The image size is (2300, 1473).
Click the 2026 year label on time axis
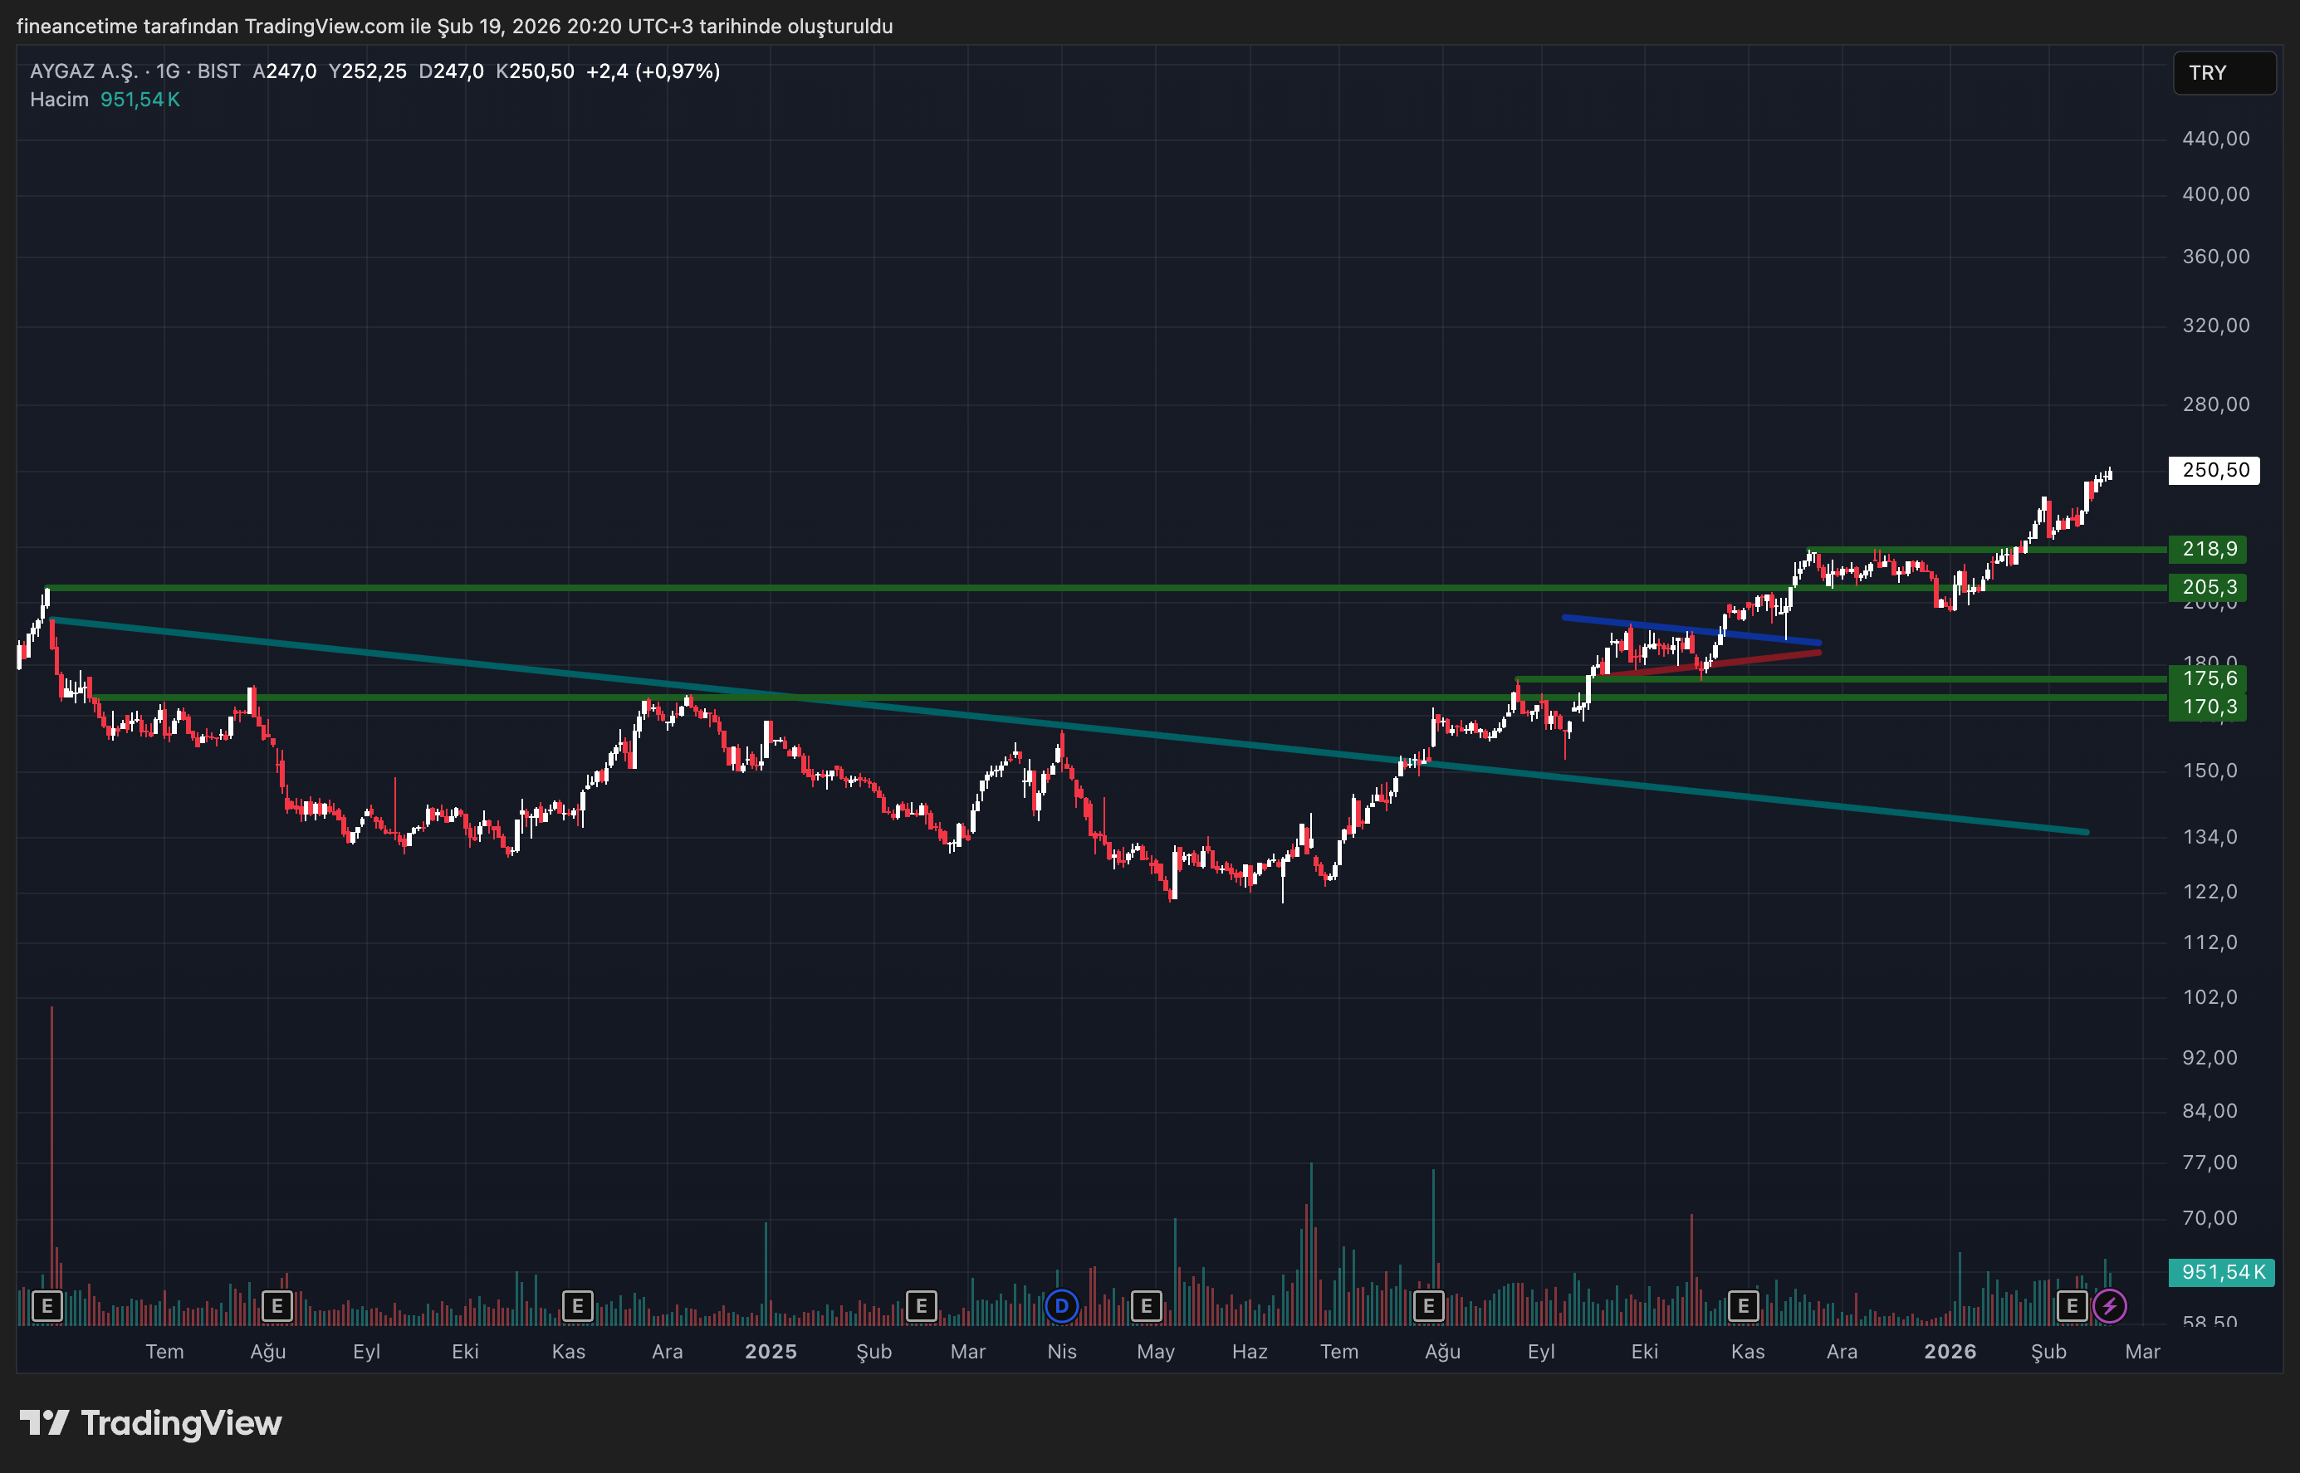pyautogui.click(x=1950, y=1352)
